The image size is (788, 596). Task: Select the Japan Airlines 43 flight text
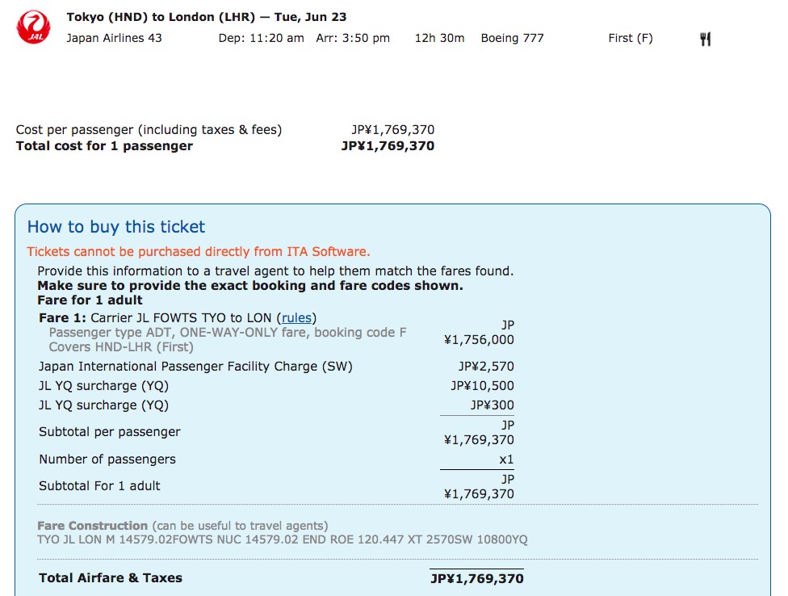pyautogui.click(x=114, y=38)
